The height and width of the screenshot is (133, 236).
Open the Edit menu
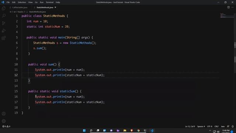click(14, 2)
